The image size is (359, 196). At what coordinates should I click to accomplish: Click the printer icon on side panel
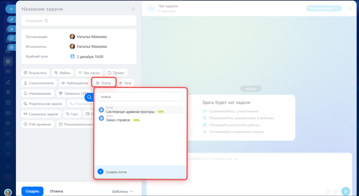[11, 47]
